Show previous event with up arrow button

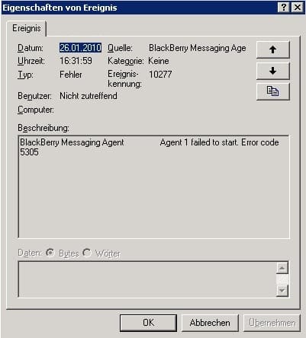tap(273, 49)
